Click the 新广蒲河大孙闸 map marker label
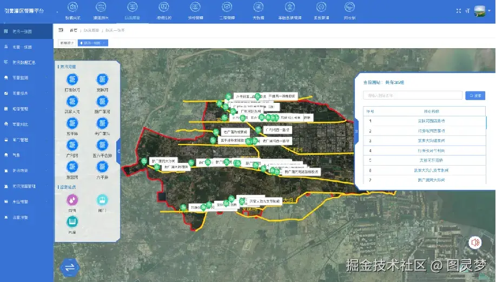The width and height of the screenshot is (496, 282). click(x=163, y=161)
